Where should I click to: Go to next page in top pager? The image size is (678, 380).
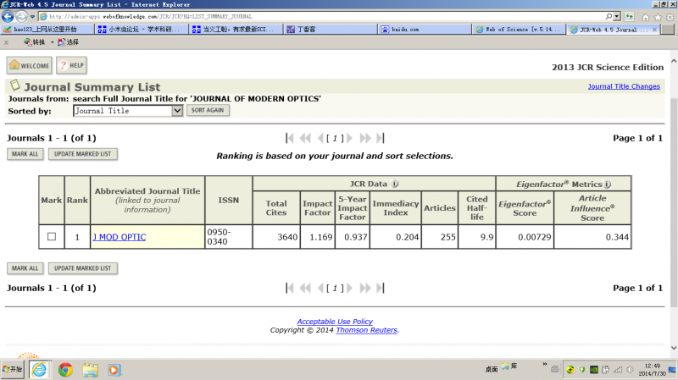[349, 138]
